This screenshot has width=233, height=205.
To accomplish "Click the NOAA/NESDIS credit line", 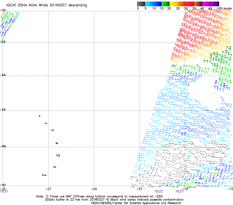I will click(136, 203).
